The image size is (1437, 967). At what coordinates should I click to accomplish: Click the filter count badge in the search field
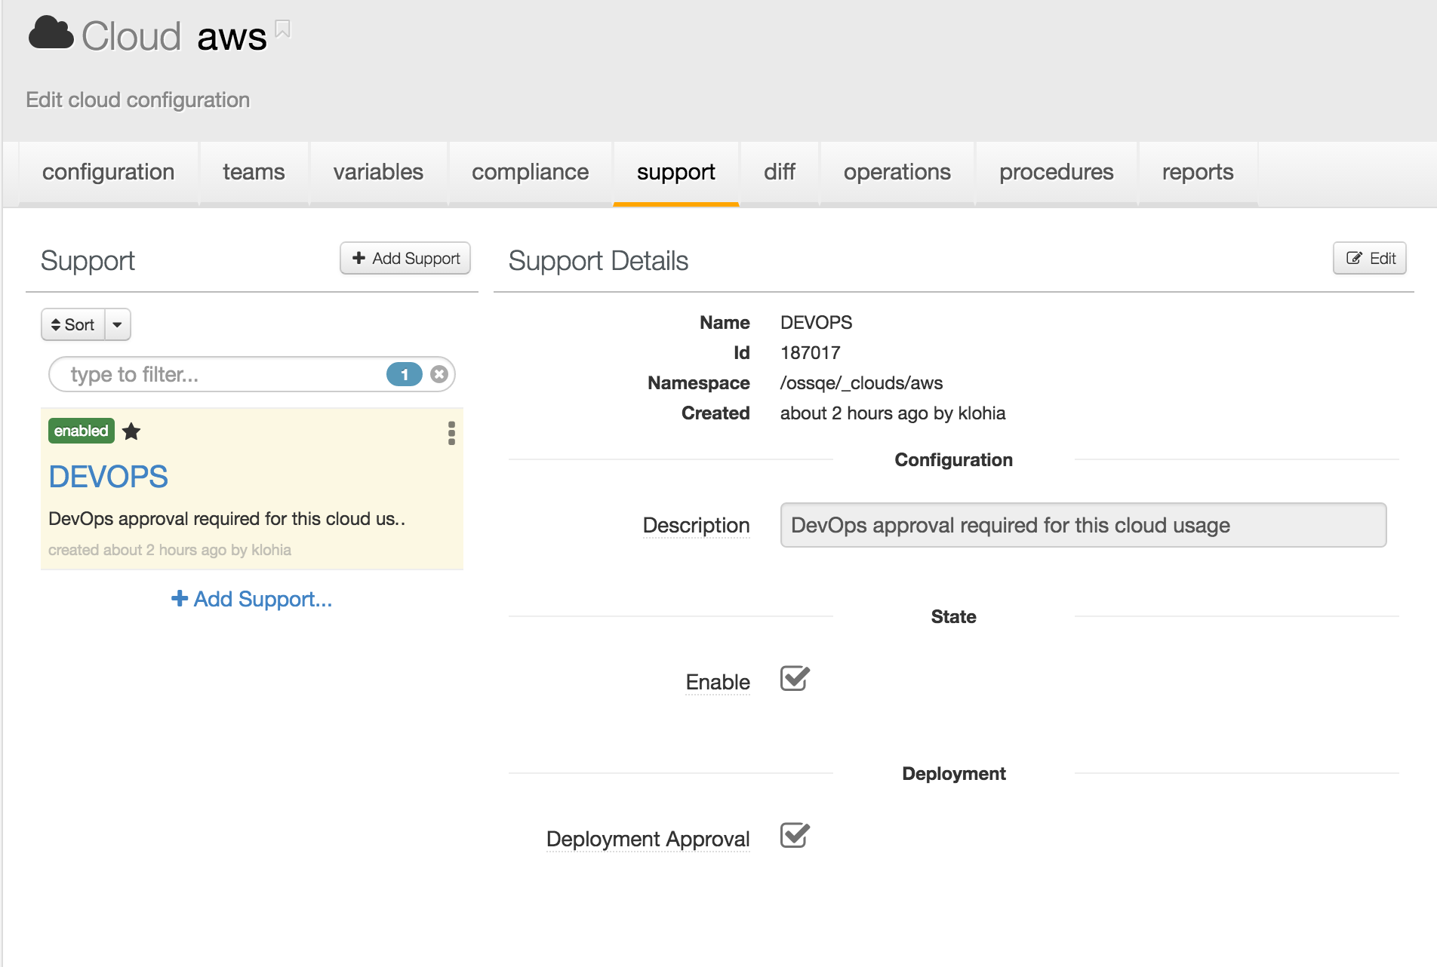coord(405,373)
